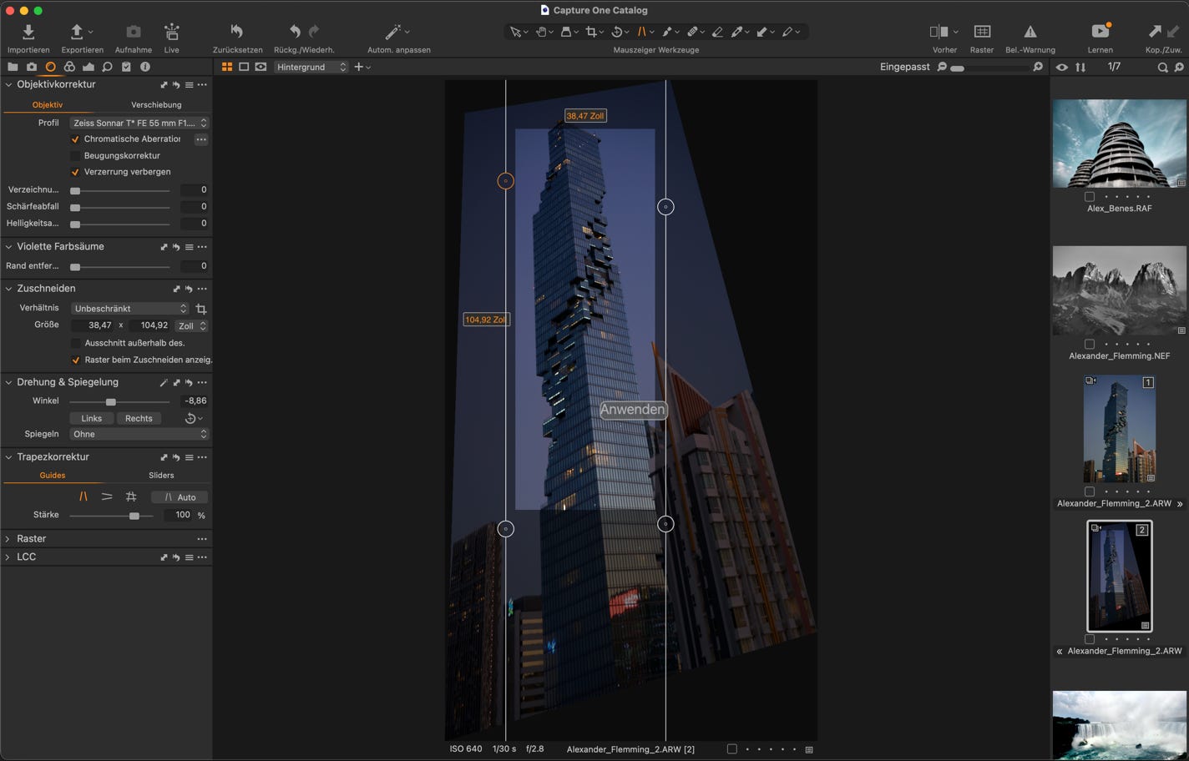Click the Anwenden button on image
The image size is (1189, 761).
(x=633, y=410)
